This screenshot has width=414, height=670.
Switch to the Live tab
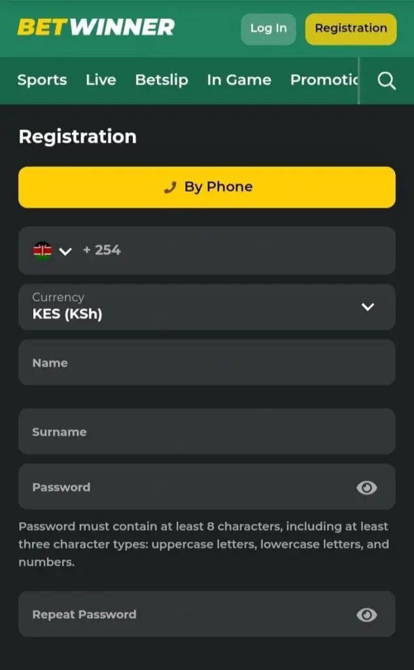pyautogui.click(x=101, y=80)
